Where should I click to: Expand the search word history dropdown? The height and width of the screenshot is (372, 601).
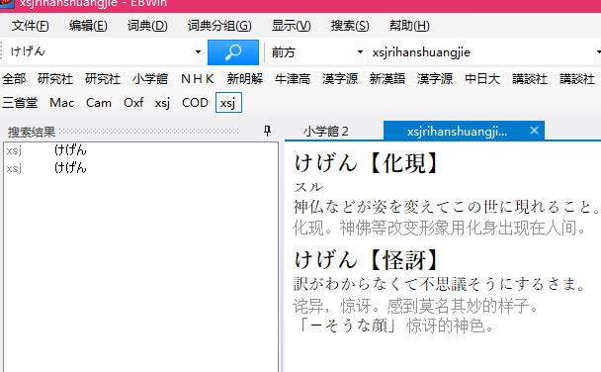[x=198, y=52]
